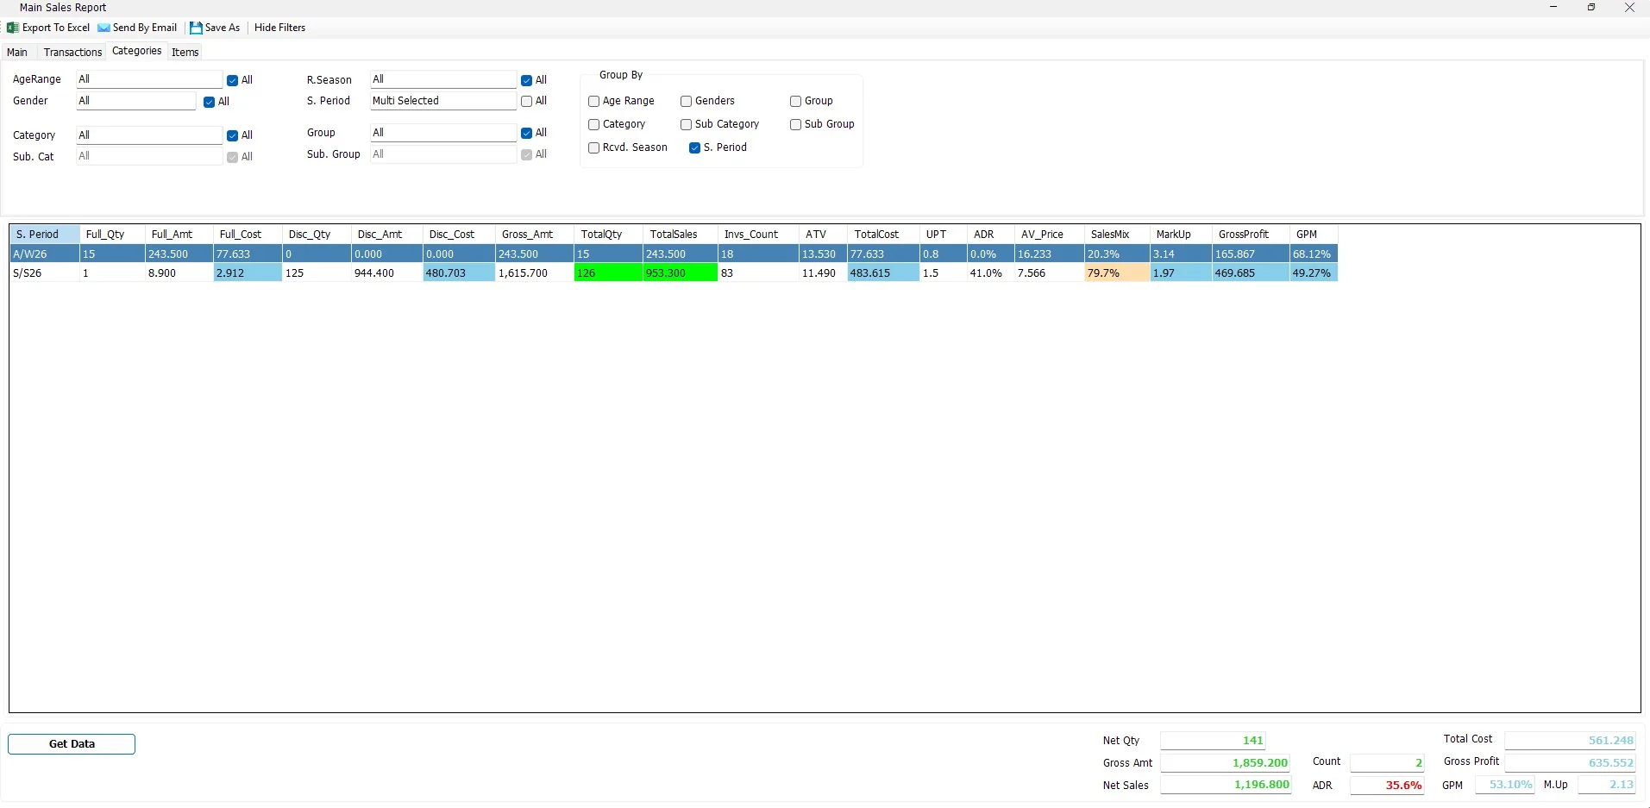Click the ADR 35.6% summary field
The width and height of the screenshot is (1650, 808).
[x=1387, y=785]
